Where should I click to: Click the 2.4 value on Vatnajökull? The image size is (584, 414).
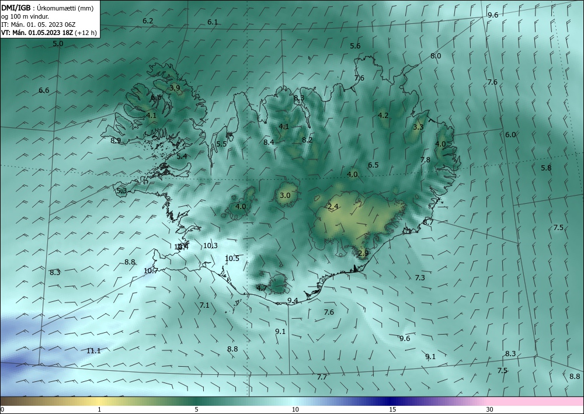pyautogui.click(x=333, y=207)
